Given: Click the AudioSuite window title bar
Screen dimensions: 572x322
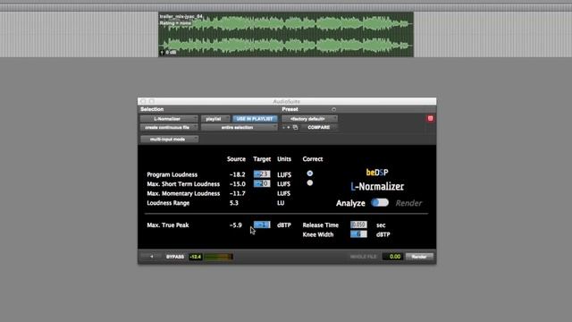Looking at the screenshot, I should point(287,101).
